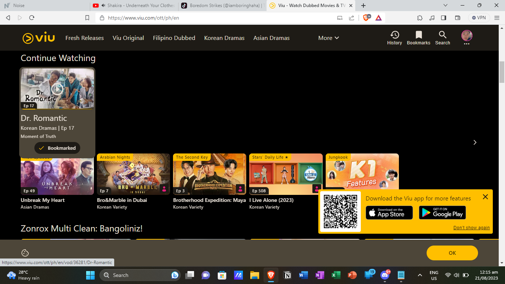
Task: Open Discord from the taskbar
Action: tap(385, 275)
